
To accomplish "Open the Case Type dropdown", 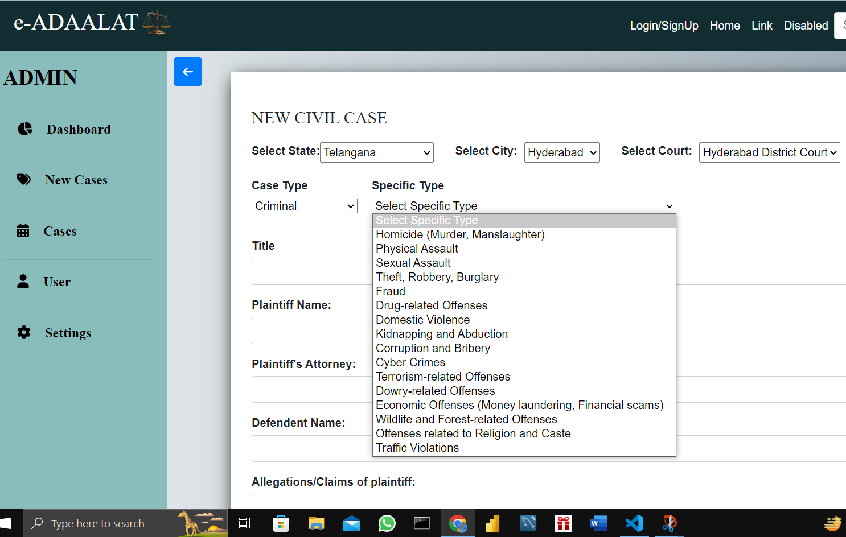I will pos(305,206).
